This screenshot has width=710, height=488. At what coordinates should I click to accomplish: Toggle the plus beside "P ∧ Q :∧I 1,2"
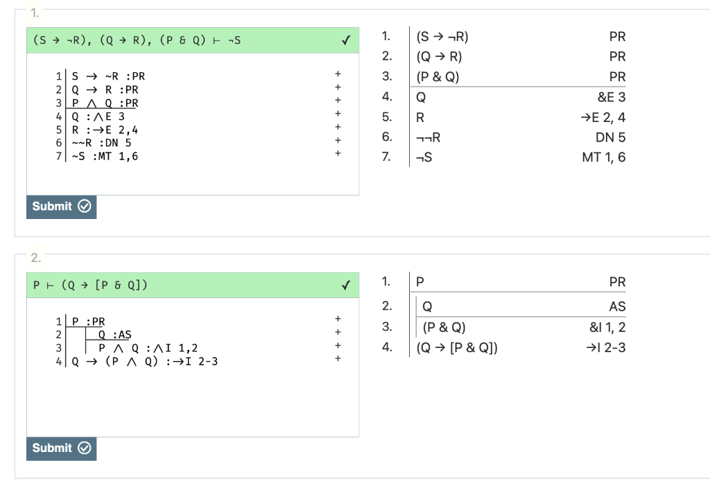338,345
